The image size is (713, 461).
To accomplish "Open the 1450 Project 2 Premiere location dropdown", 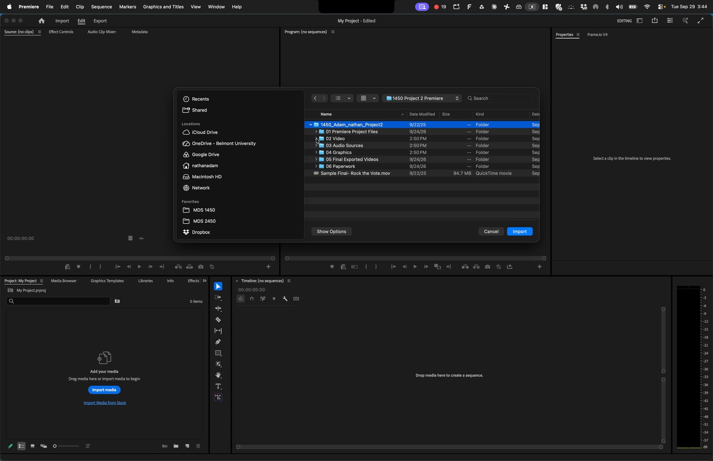I will tap(422, 98).
